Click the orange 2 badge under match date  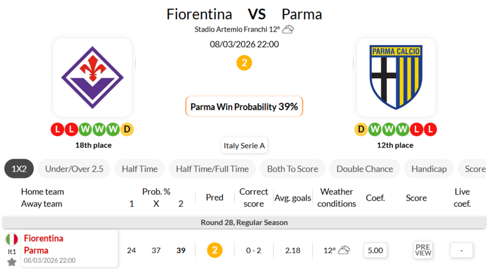pos(244,62)
